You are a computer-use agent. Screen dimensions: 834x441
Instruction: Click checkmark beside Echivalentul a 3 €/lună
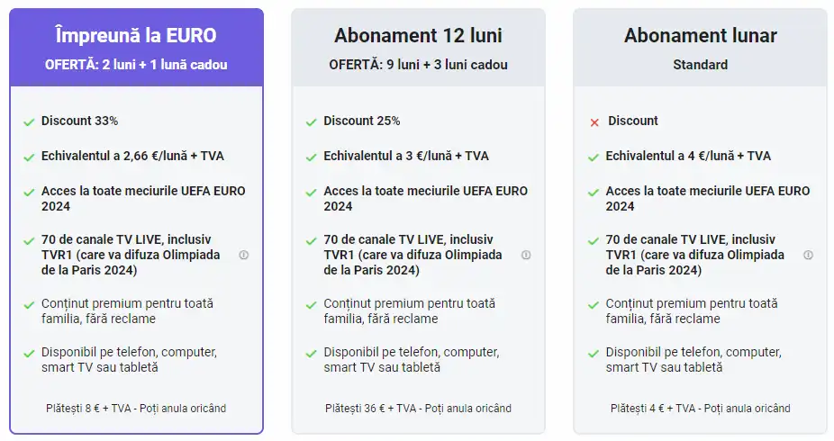(x=311, y=157)
